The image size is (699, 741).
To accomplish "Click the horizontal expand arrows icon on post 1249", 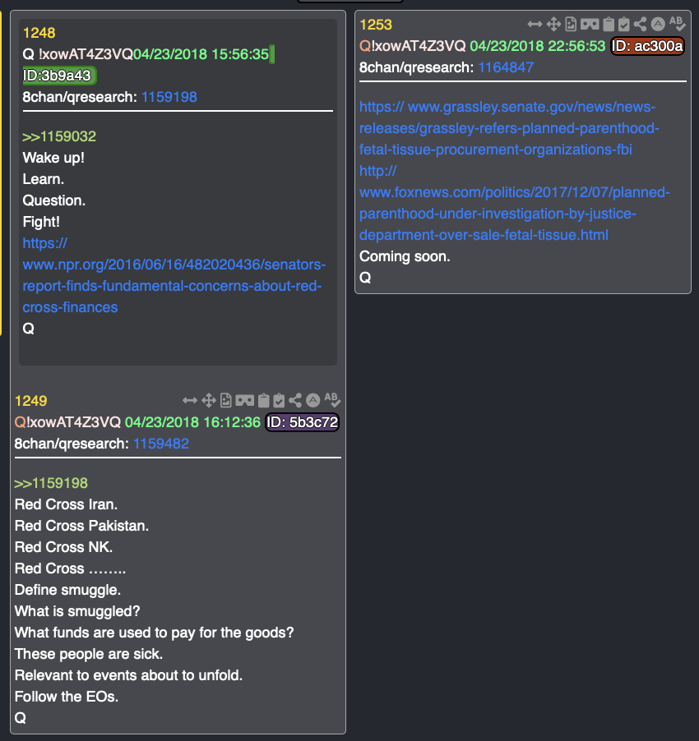I will (190, 401).
